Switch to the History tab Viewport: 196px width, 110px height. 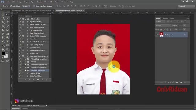[x=21, y=16]
